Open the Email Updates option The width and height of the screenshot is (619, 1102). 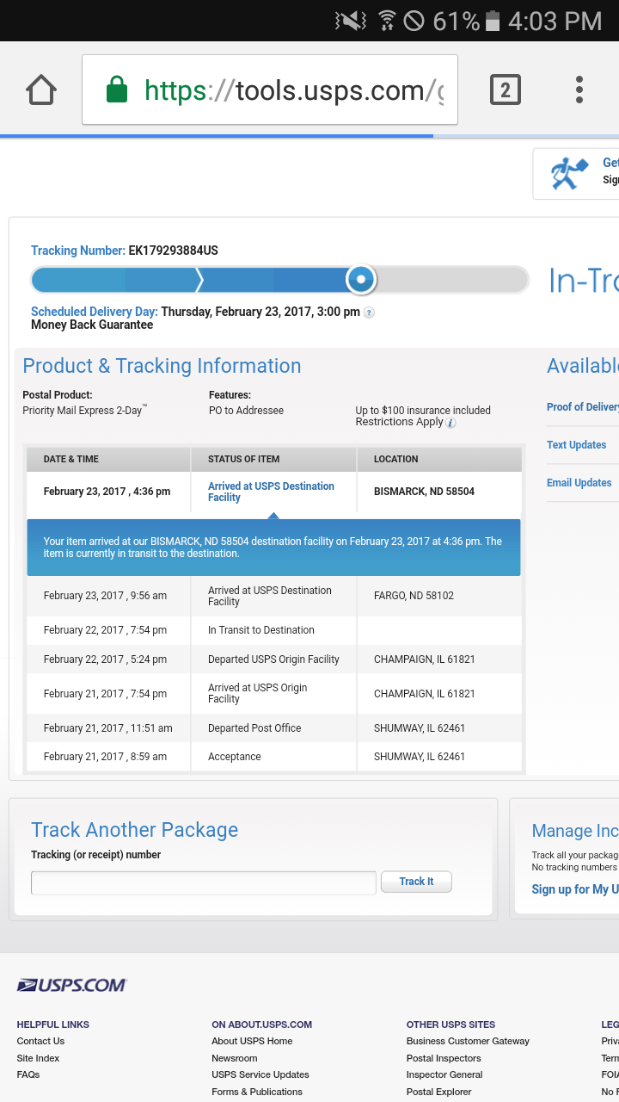pos(579,483)
